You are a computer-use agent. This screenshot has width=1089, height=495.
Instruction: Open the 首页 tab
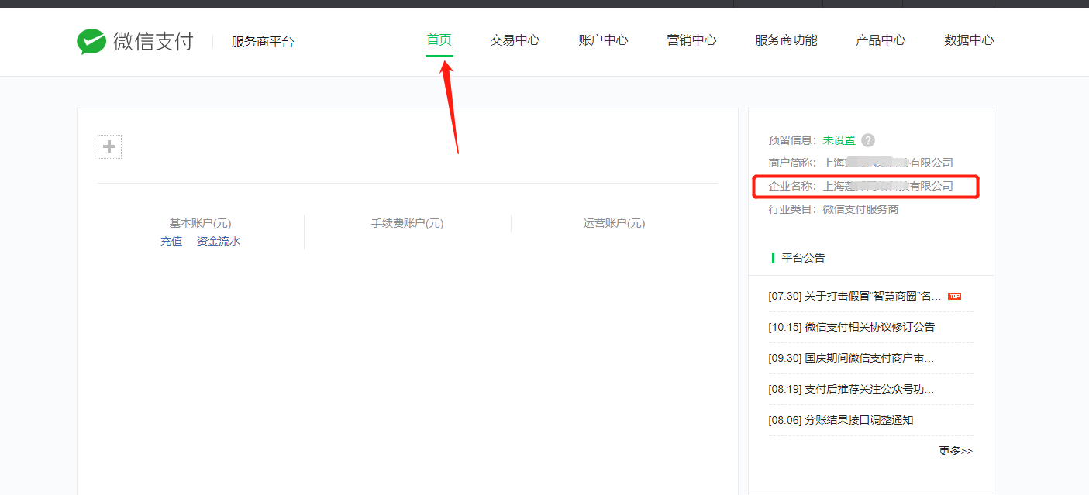click(439, 40)
